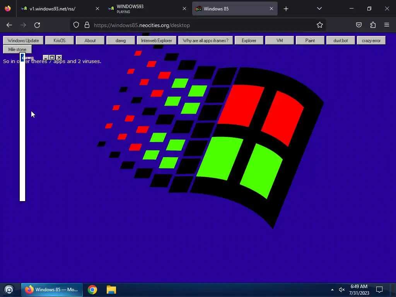The height and width of the screenshot is (297, 396).
Task: Go back to previous page
Action: (9, 25)
